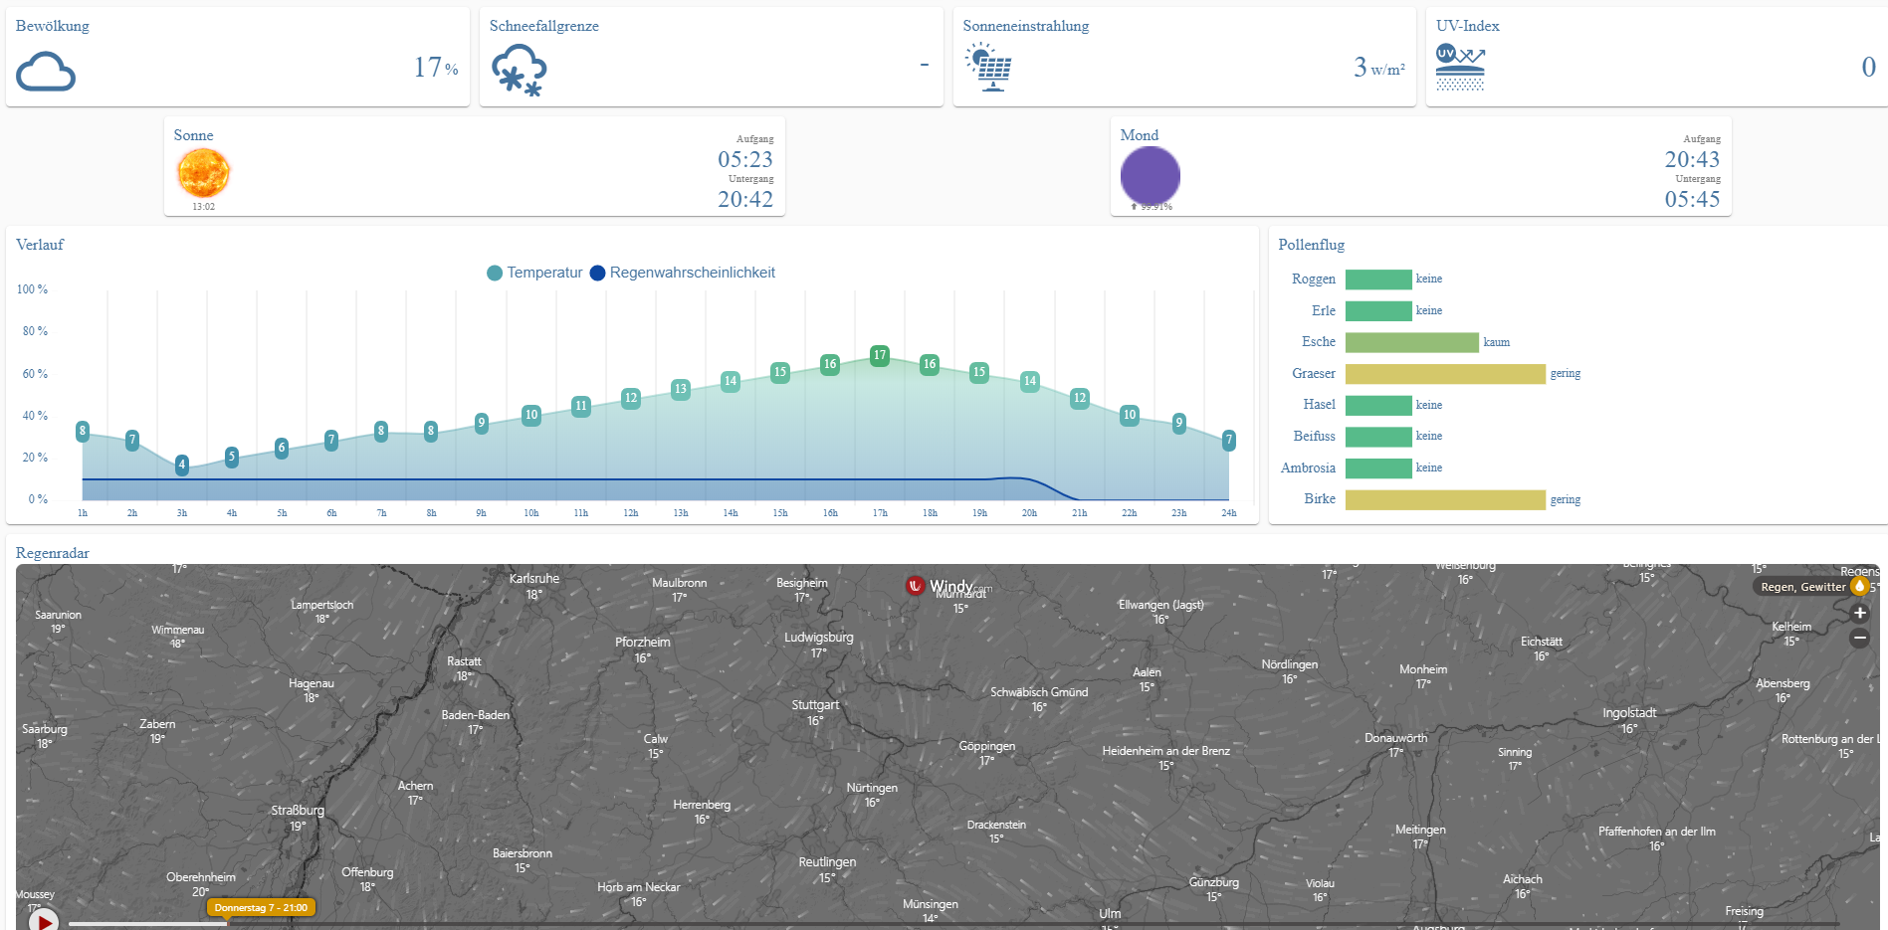Click Göppingen on the radar map
Viewport: 1888px width, 930px height.
click(987, 746)
